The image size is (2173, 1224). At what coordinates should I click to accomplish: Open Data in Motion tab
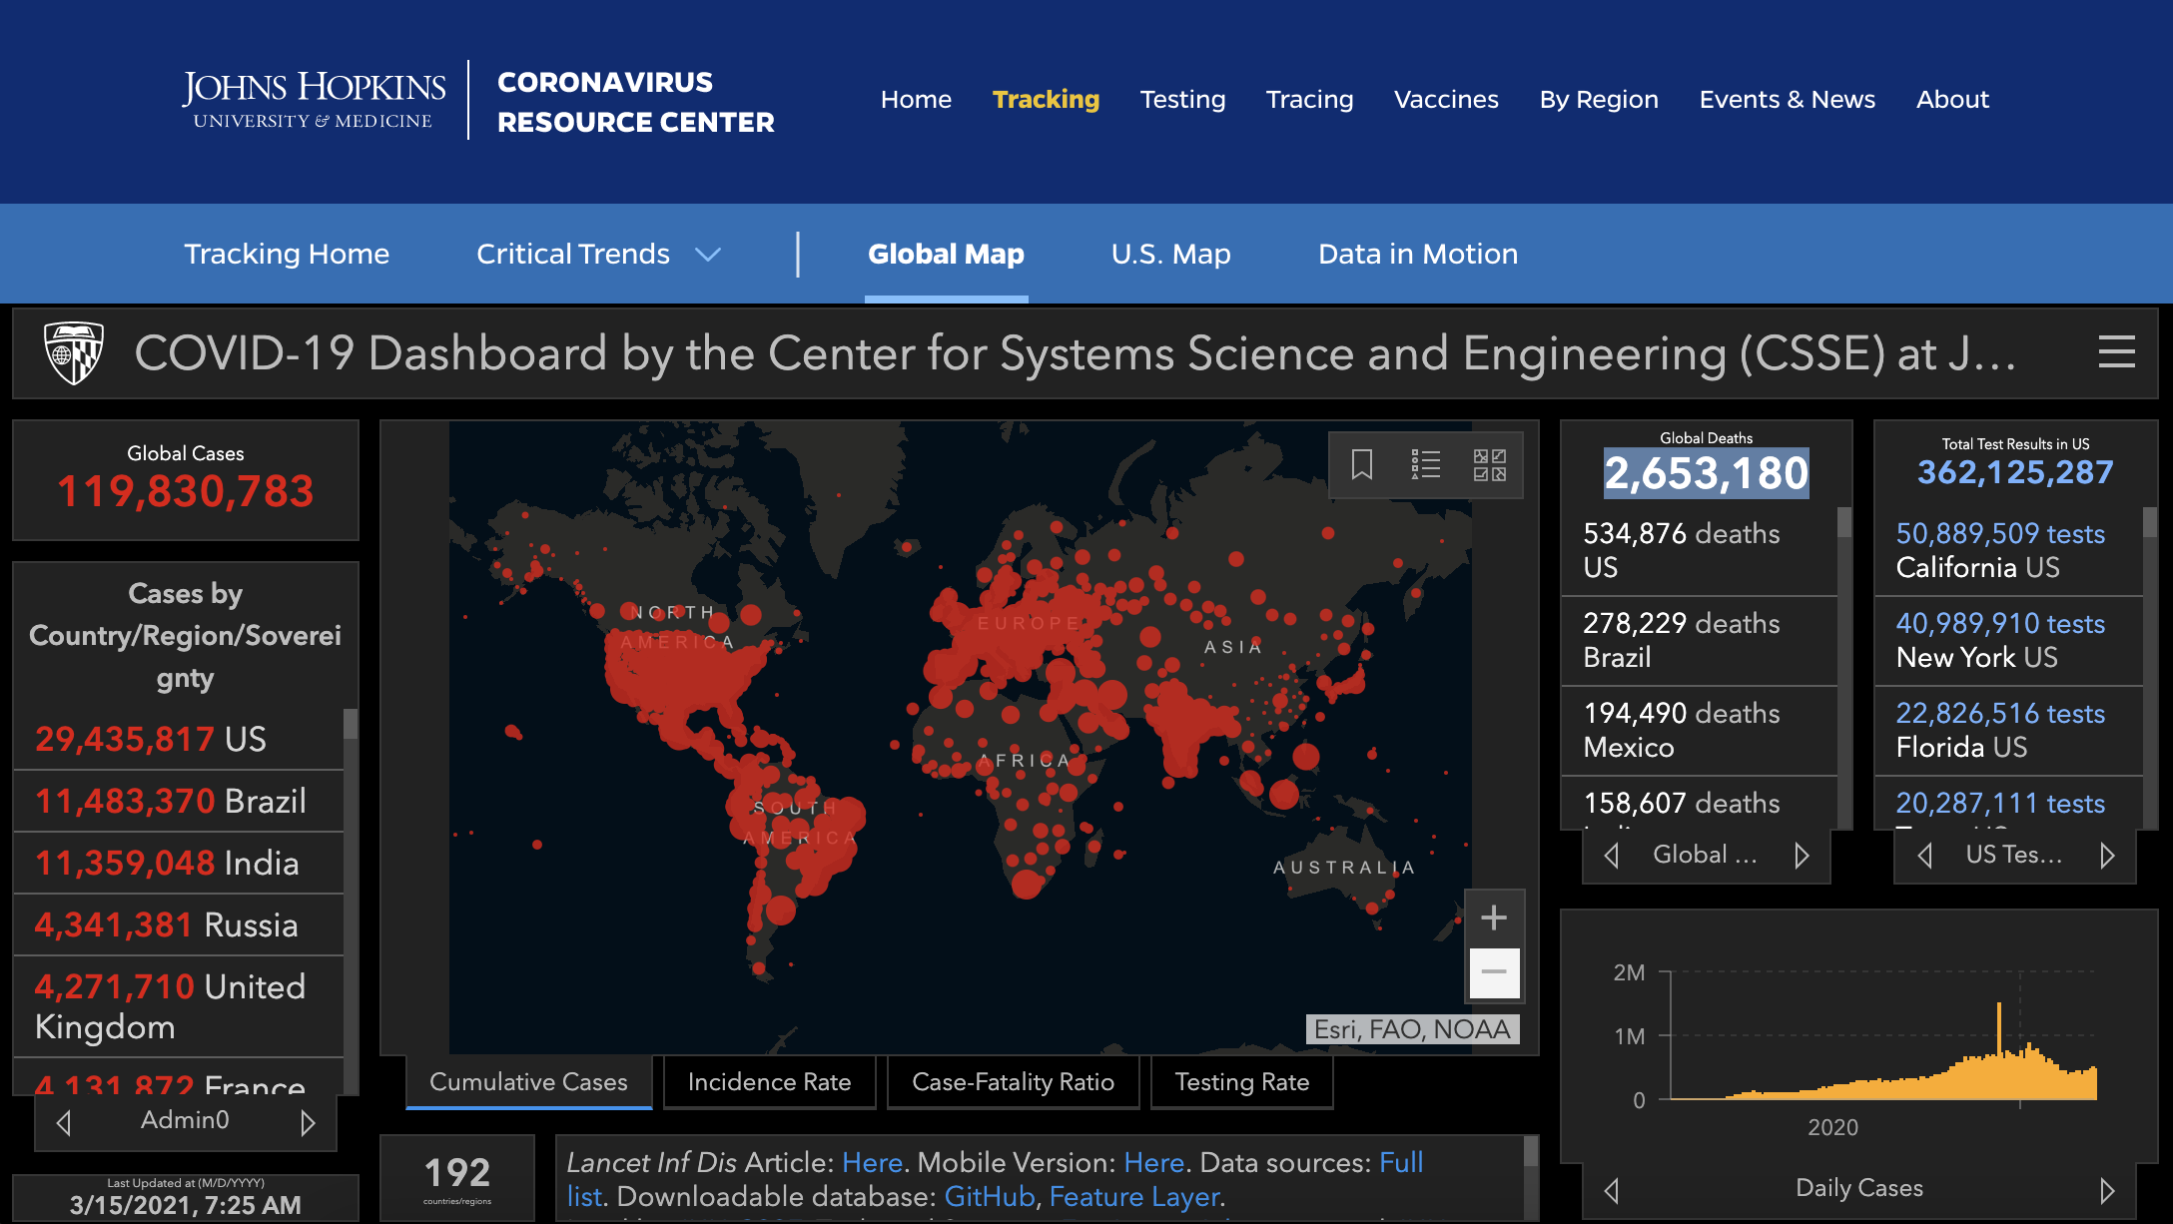coord(1418,255)
